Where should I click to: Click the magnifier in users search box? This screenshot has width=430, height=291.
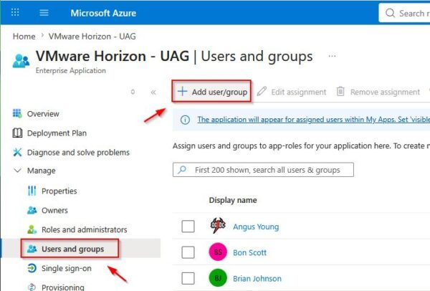click(181, 169)
